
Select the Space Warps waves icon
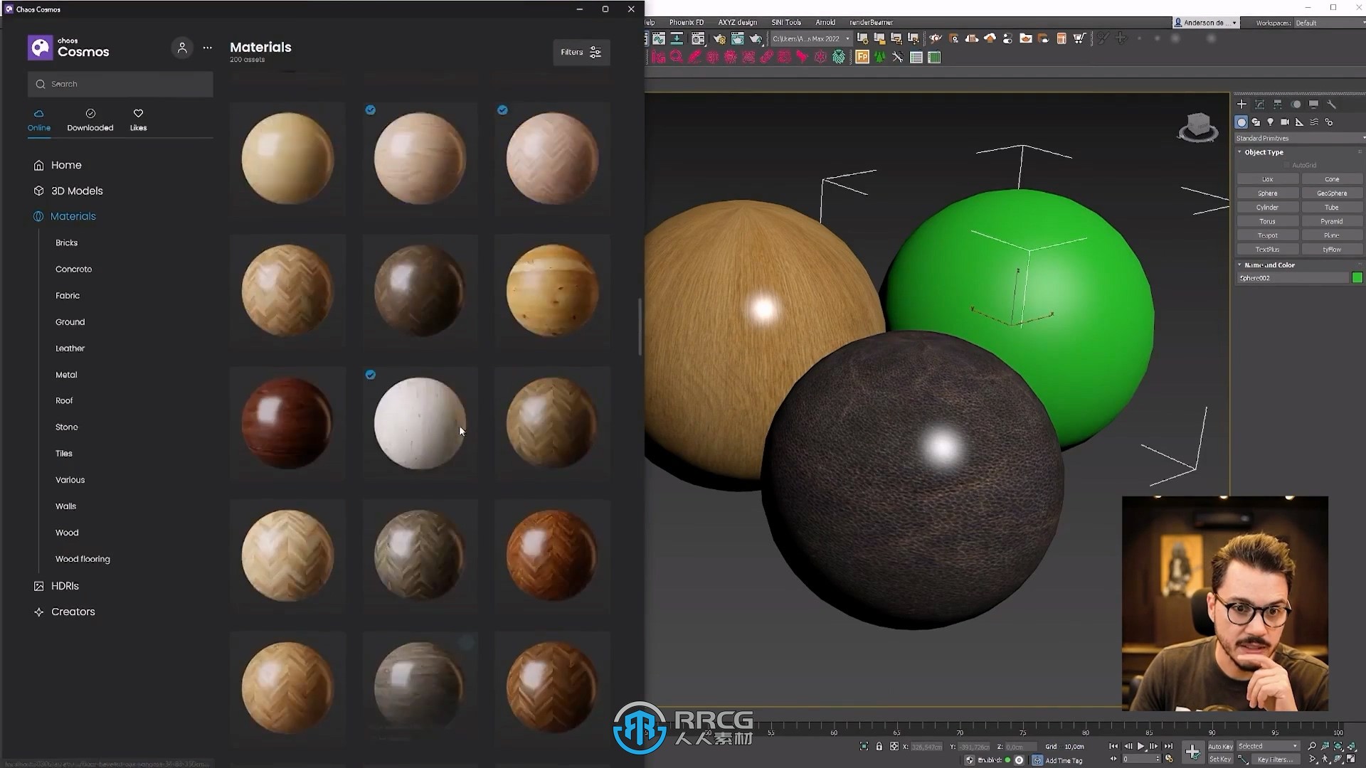(1314, 122)
